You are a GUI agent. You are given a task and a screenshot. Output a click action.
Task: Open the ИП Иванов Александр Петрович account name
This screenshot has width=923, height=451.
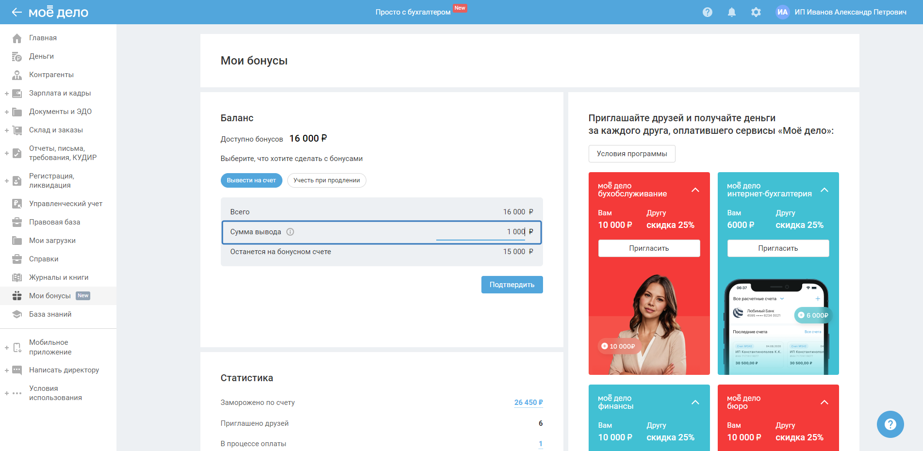851,12
